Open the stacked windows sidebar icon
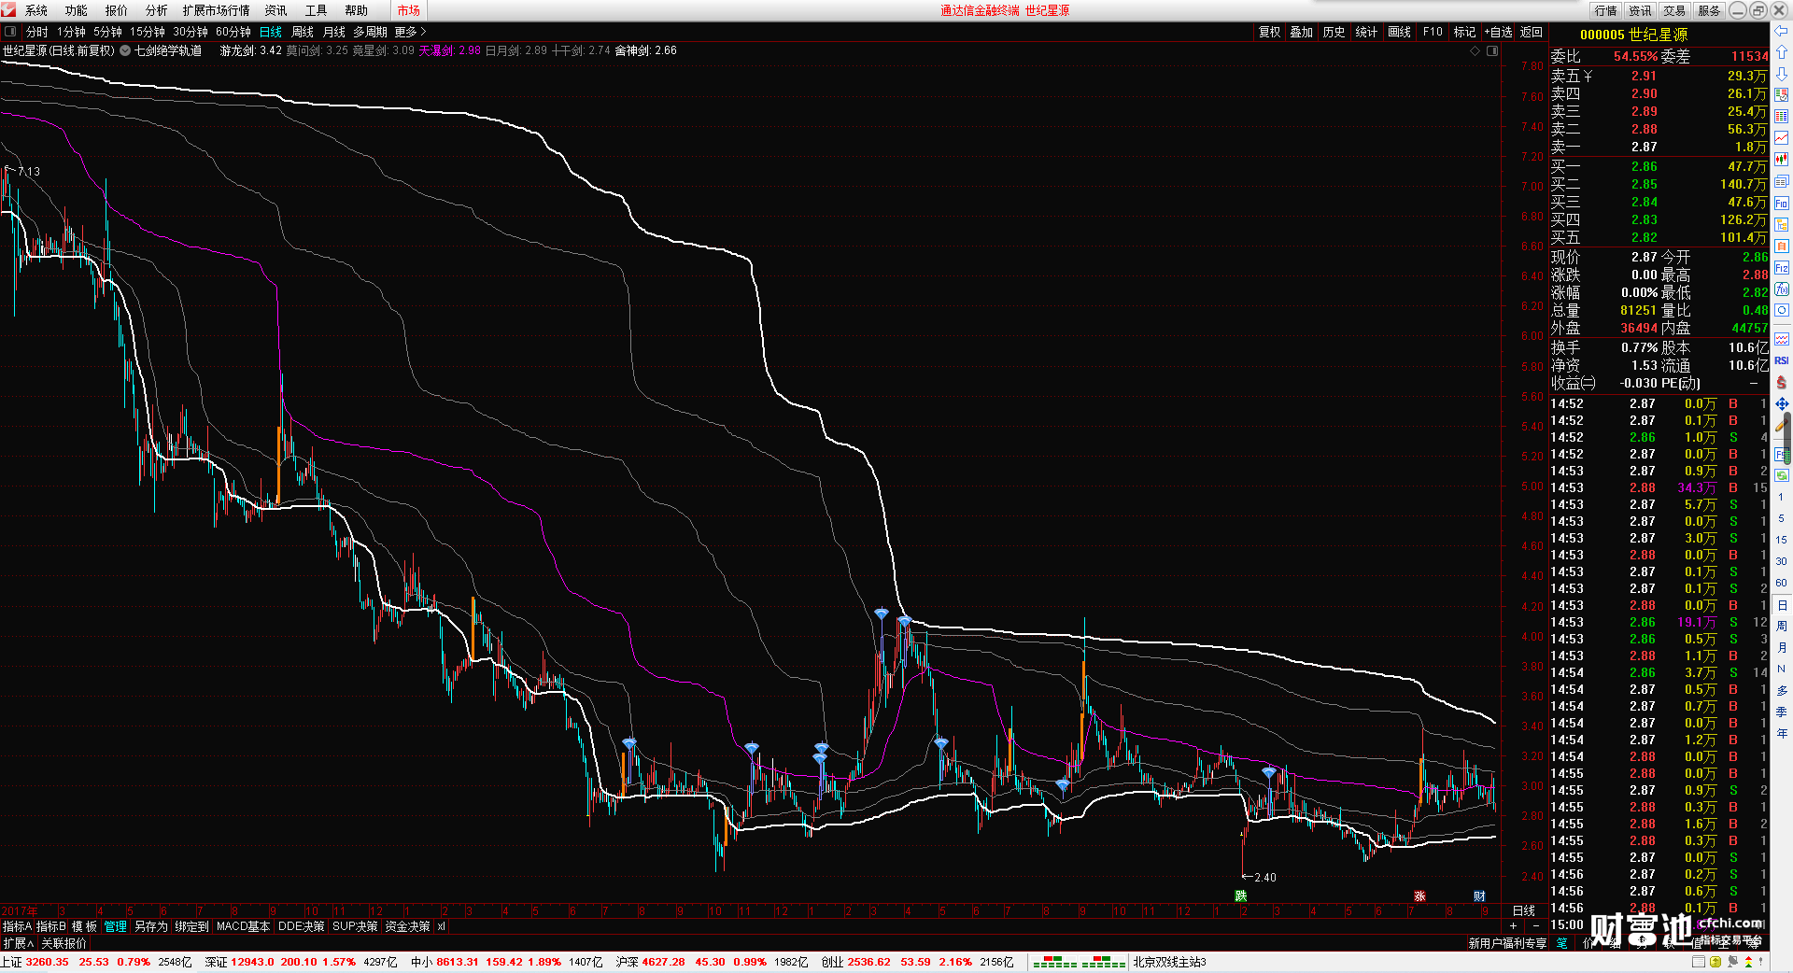This screenshot has height=973, width=1793. point(1782,181)
